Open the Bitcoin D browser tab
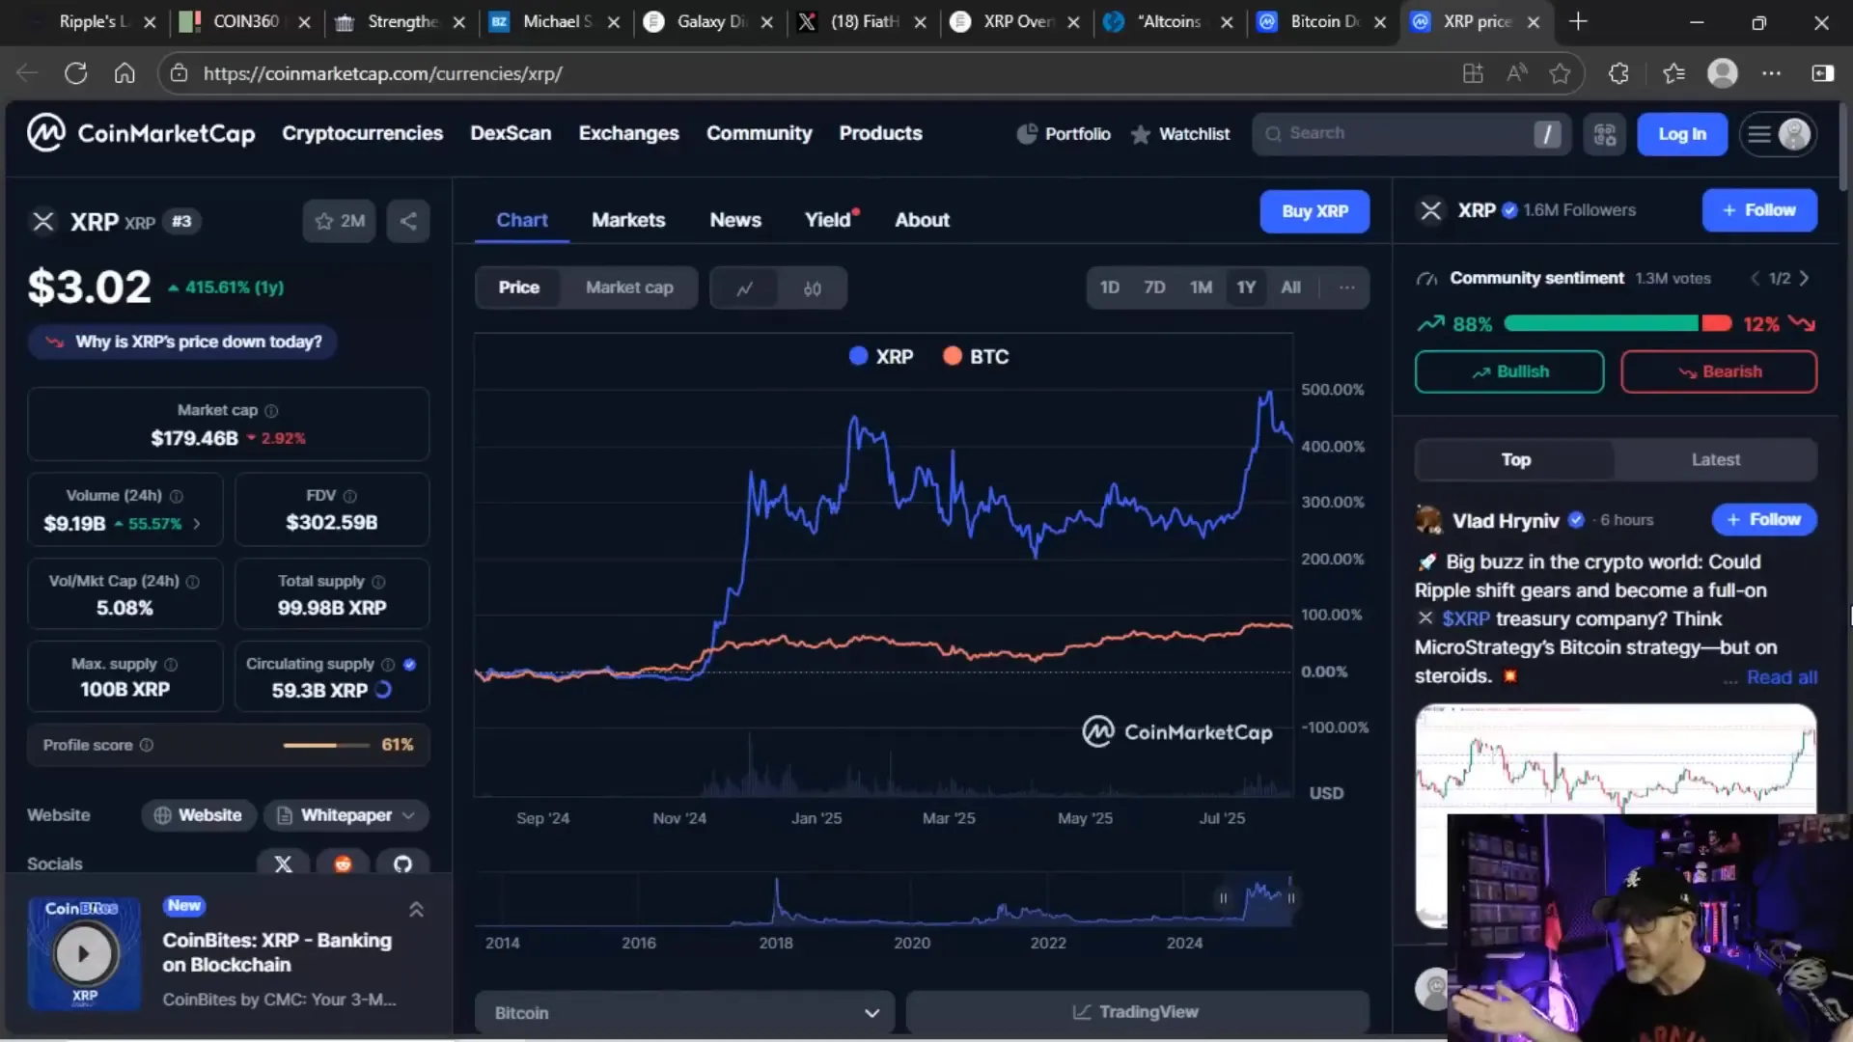1853x1042 pixels. [x=1324, y=21]
